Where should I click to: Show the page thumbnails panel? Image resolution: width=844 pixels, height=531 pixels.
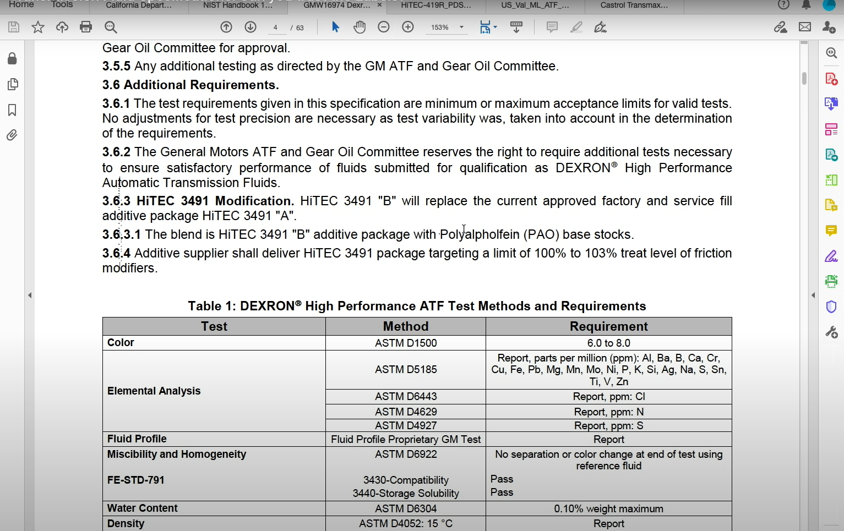12,84
